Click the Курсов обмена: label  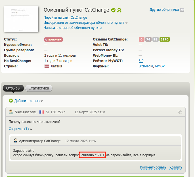[x=18, y=45]
